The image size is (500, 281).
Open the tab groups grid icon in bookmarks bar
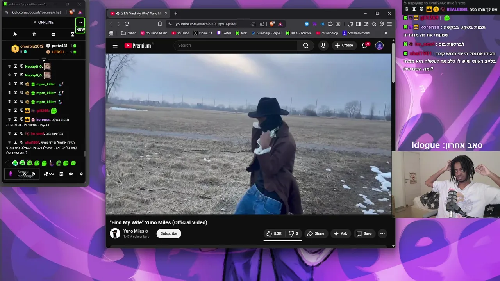(111, 33)
